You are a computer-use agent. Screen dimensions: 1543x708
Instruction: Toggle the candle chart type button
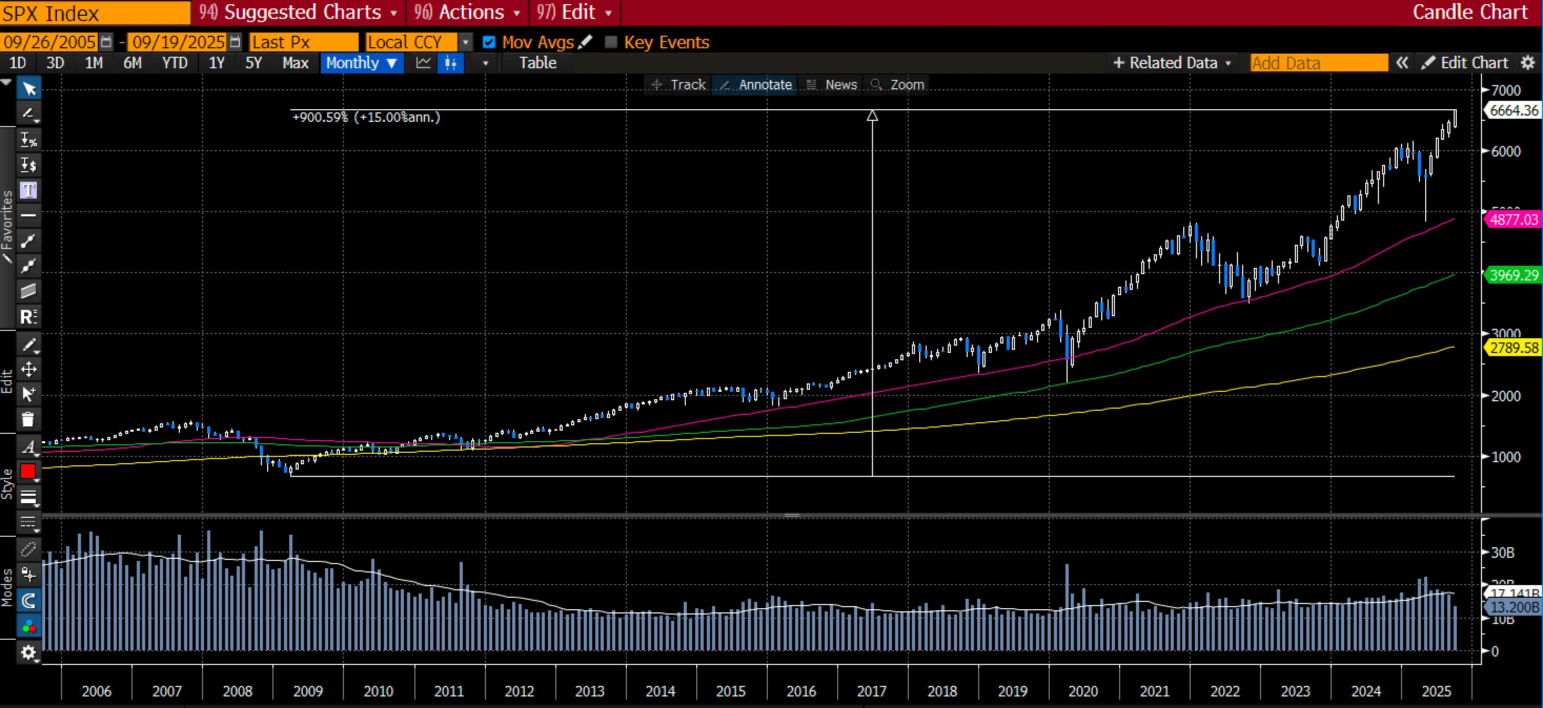[x=451, y=63]
